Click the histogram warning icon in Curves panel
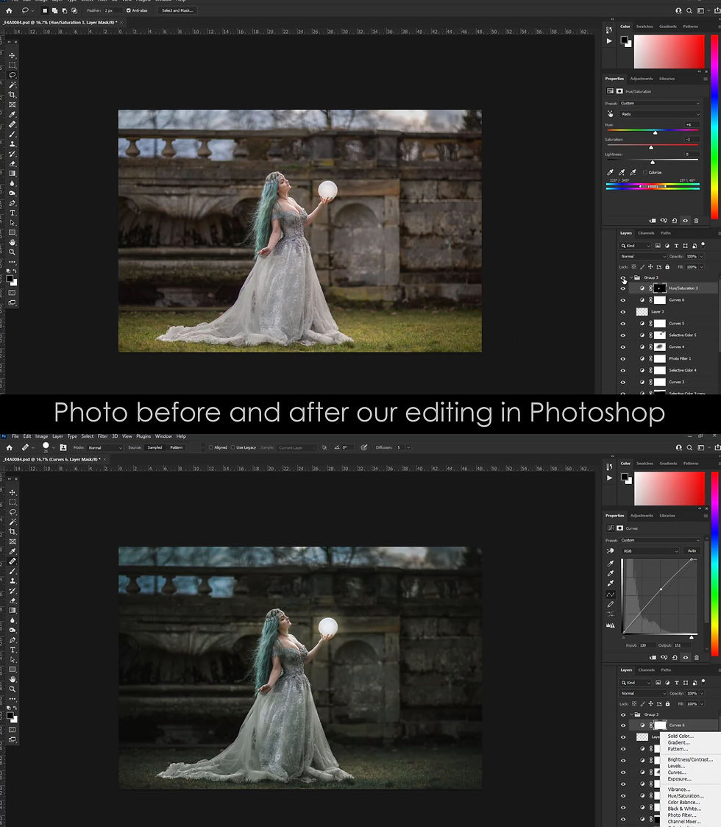 [610, 625]
